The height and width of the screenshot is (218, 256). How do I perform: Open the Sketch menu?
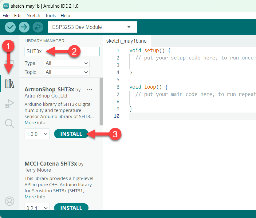33,16
